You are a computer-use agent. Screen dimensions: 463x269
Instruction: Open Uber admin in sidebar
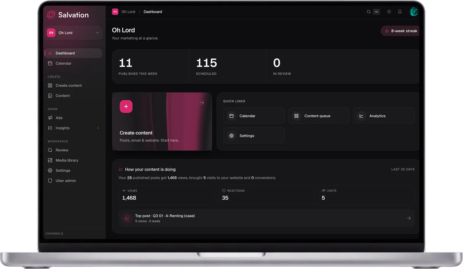73,181
